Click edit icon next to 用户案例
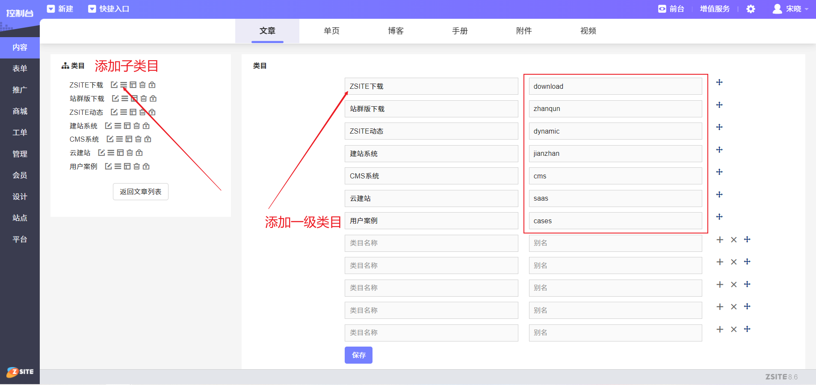816x385 pixels. click(108, 166)
